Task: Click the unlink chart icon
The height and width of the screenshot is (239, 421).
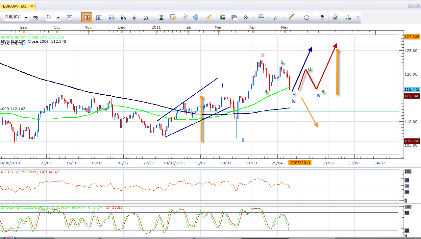Action: coord(35,17)
